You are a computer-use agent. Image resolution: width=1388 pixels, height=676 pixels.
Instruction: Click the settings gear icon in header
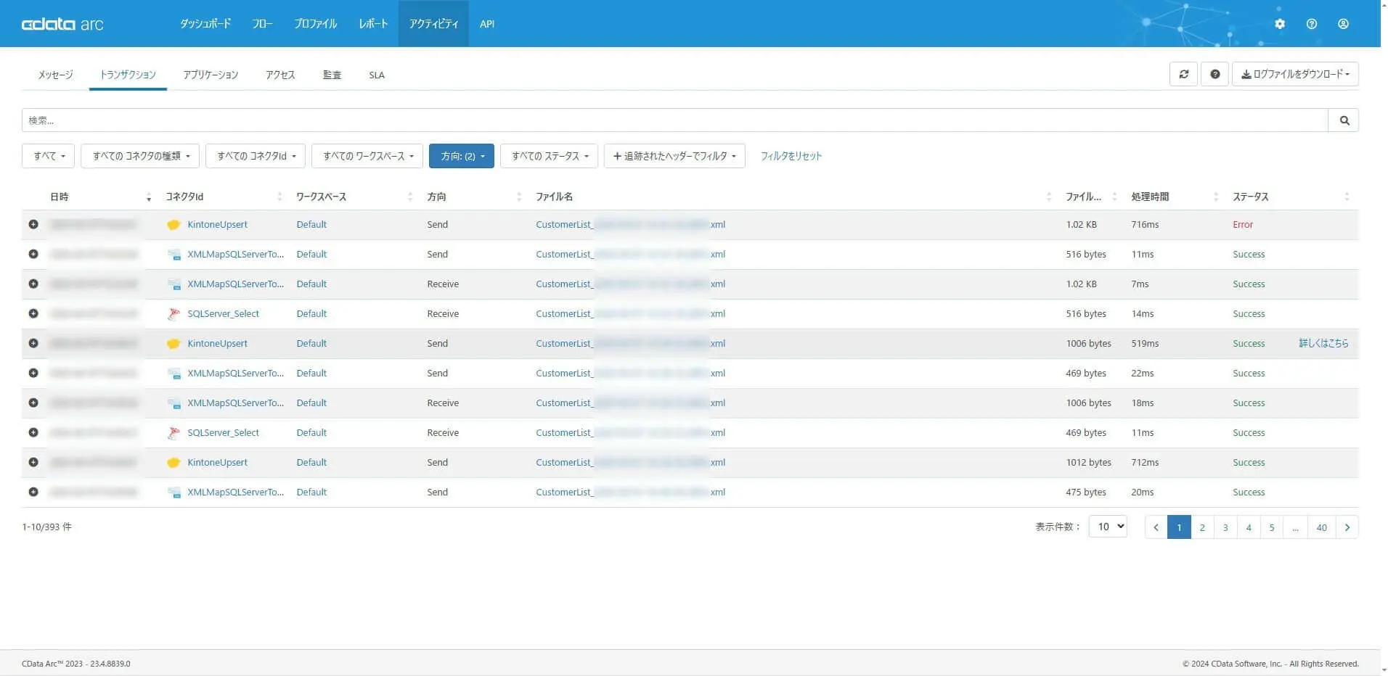[1279, 24]
